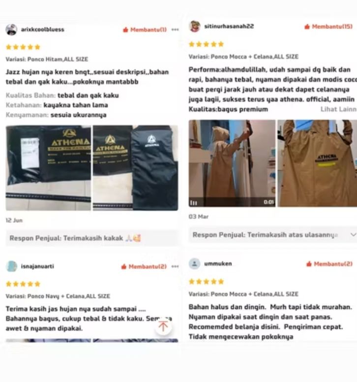
Task: Mark isnajanuarti review as Membantu(2)
Action: (144, 266)
